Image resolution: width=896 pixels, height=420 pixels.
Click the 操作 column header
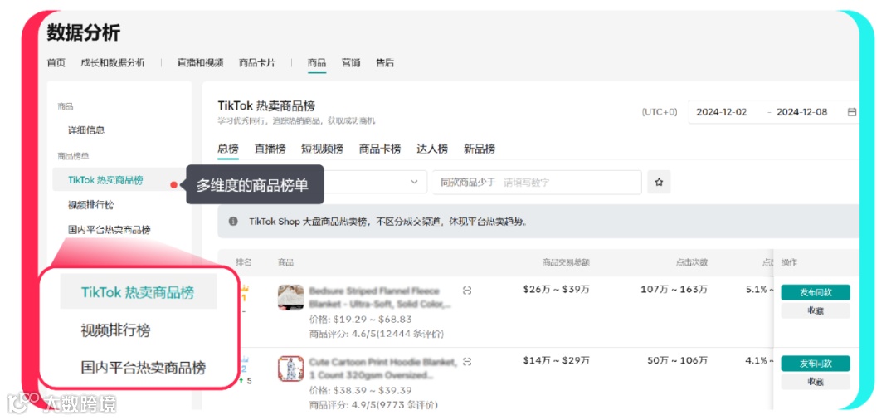(x=789, y=263)
